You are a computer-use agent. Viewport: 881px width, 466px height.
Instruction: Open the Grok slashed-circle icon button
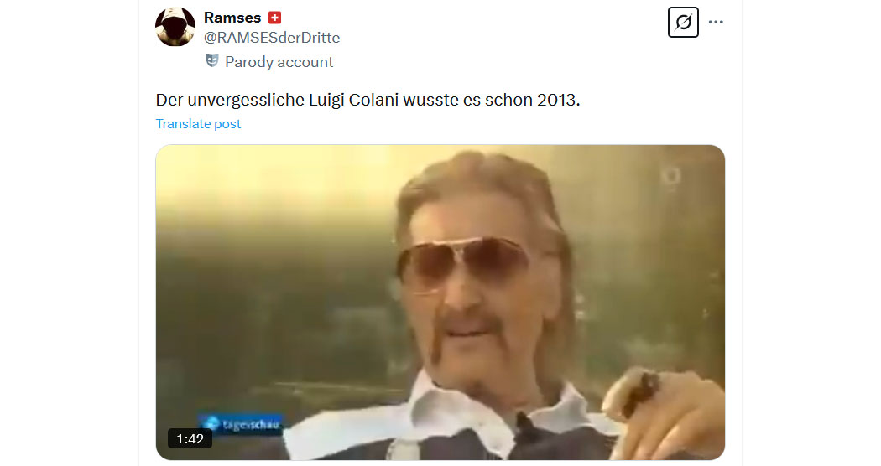[683, 23]
